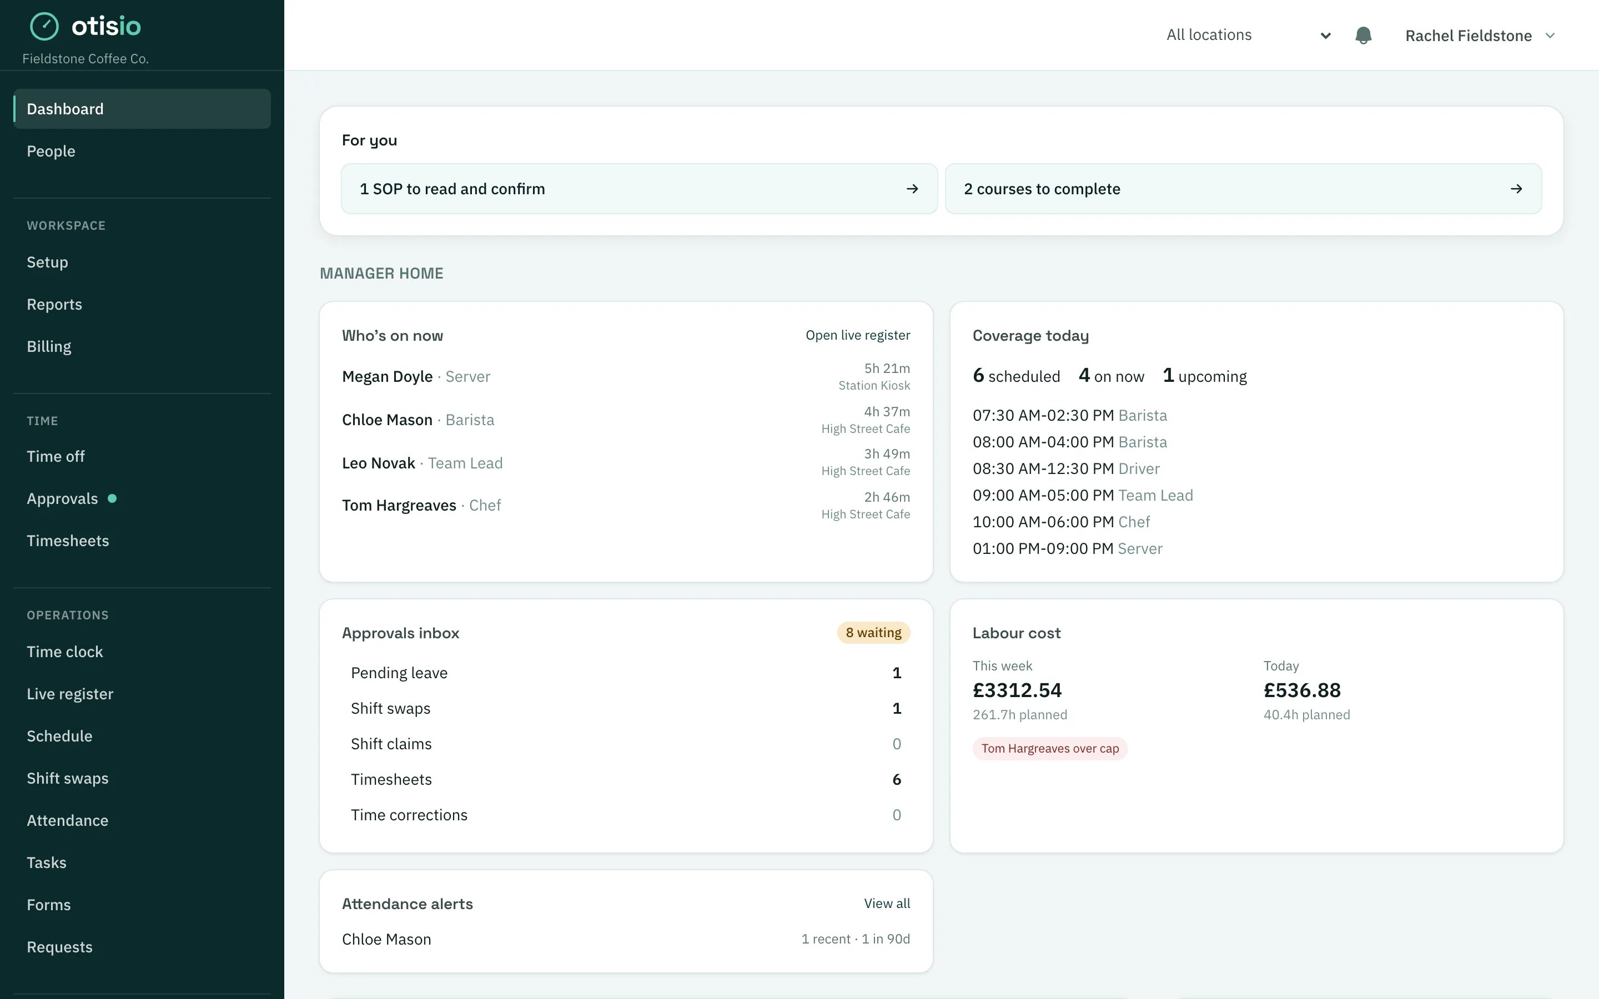Open the Pending leave approvals row

point(626,673)
